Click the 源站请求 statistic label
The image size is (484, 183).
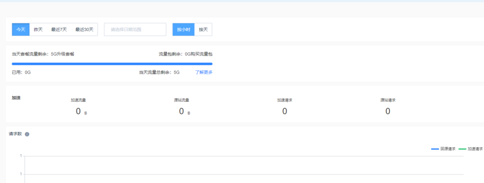[x=388, y=100]
